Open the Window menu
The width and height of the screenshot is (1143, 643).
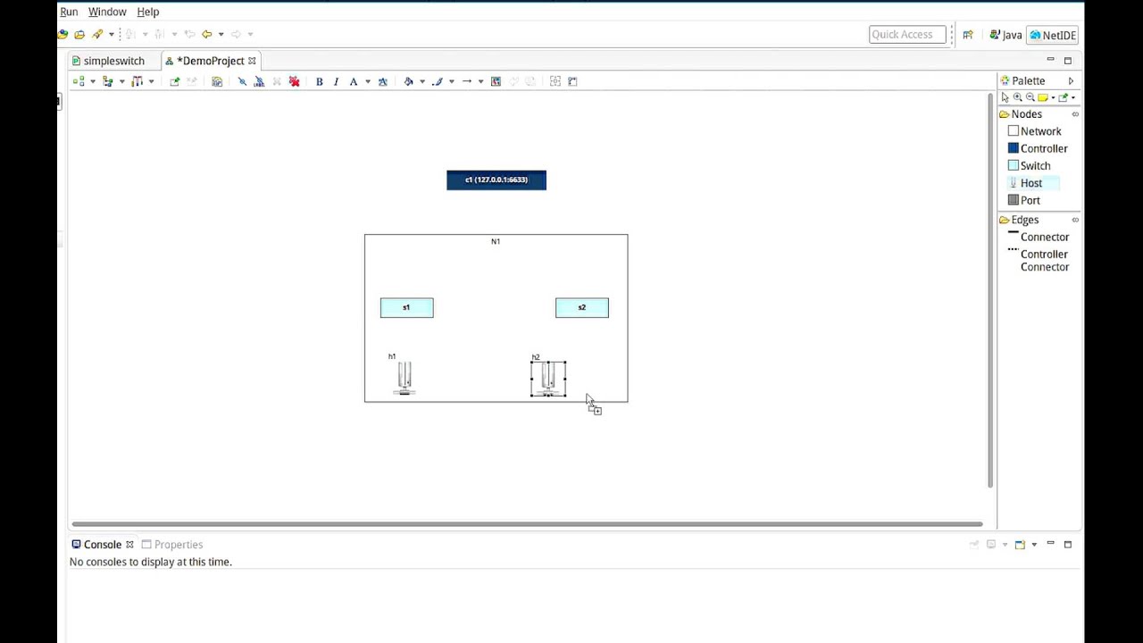coord(107,12)
